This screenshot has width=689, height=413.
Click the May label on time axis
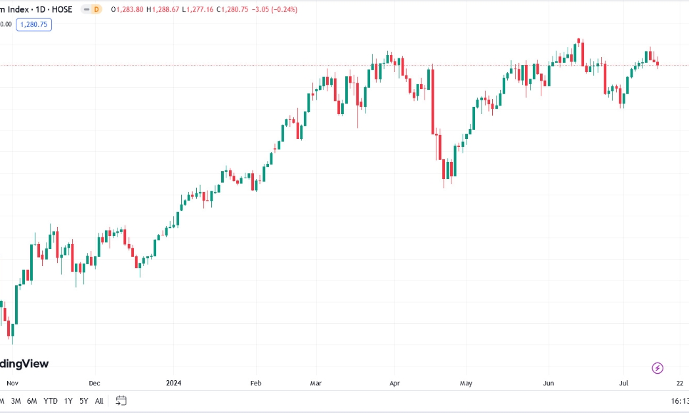point(466,383)
